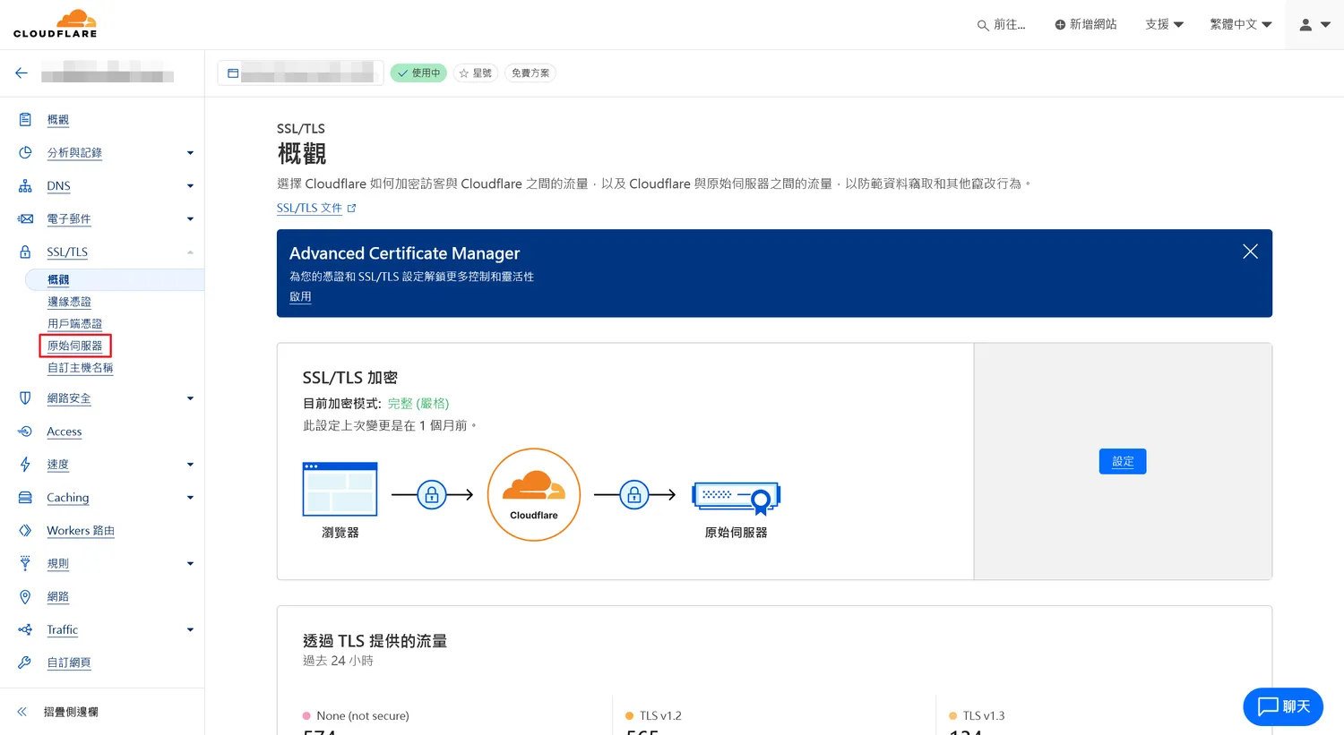Click the Access icon in sidebar
1344x735 pixels.
(25, 432)
